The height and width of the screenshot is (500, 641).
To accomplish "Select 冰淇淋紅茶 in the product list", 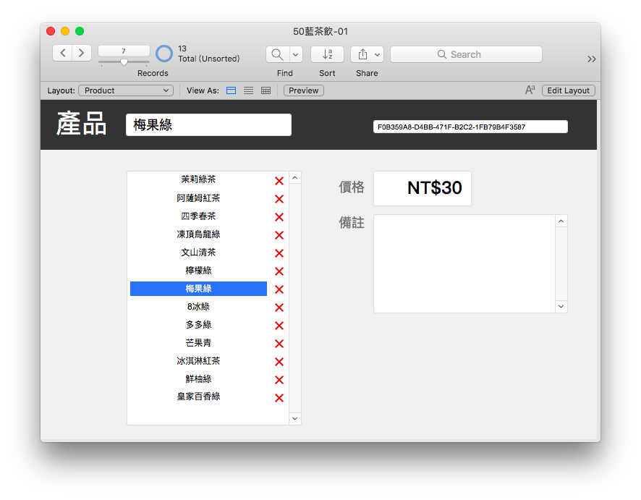I will [x=198, y=360].
